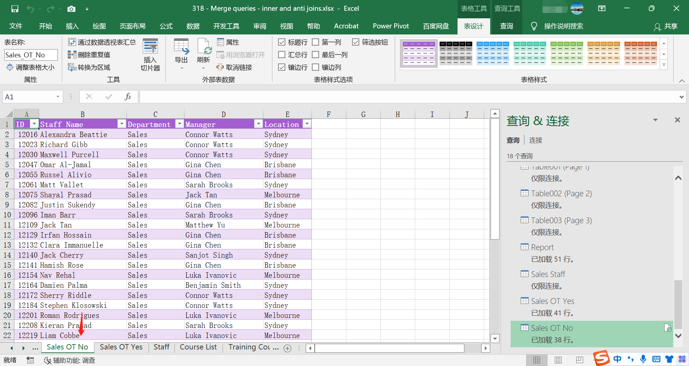Viewport: 689px width, 366px height.
Task: Export the Sales_OT_No table
Action: [x=181, y=54]
